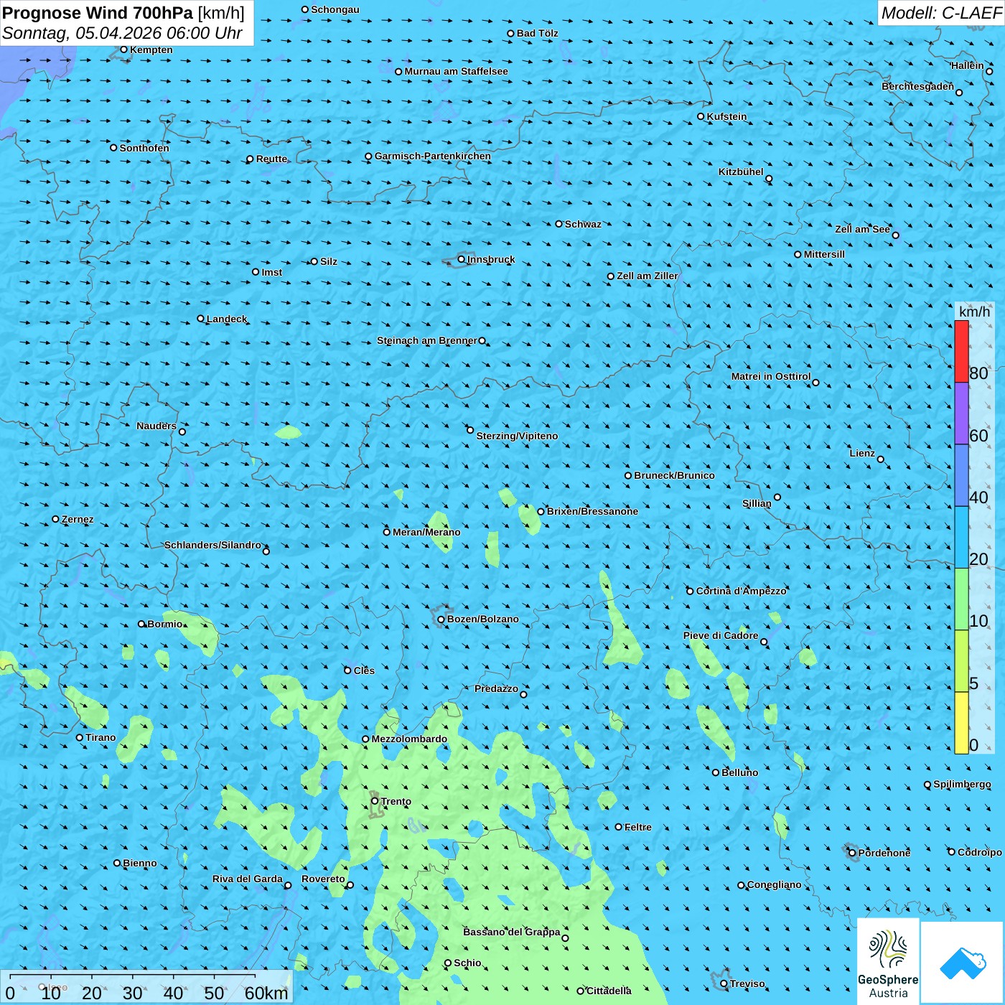The image size is (1005, 1005).
Task: Select the Bozen/Bolzano city label
Action: (x=482, y=619)
